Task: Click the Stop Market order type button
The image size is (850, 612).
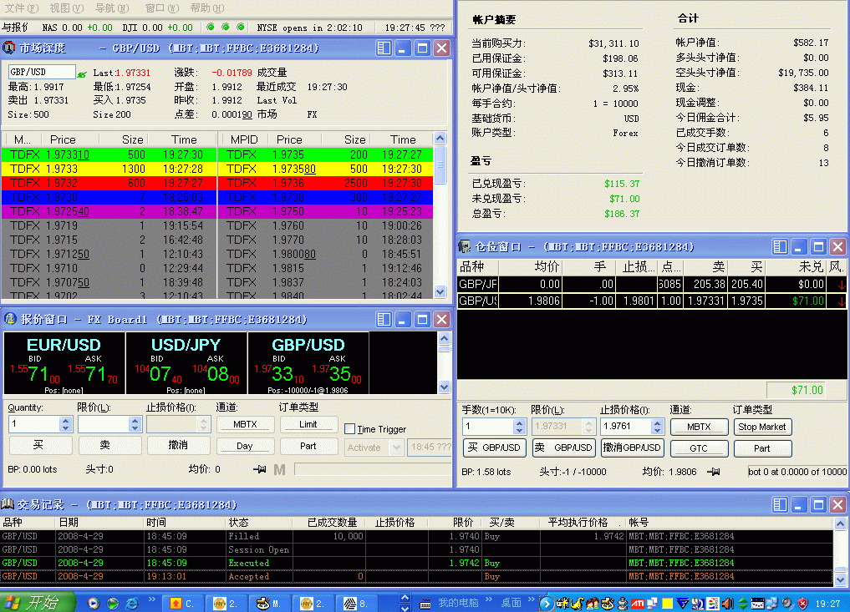Action: pyautogui.click(x=762, y=427)
